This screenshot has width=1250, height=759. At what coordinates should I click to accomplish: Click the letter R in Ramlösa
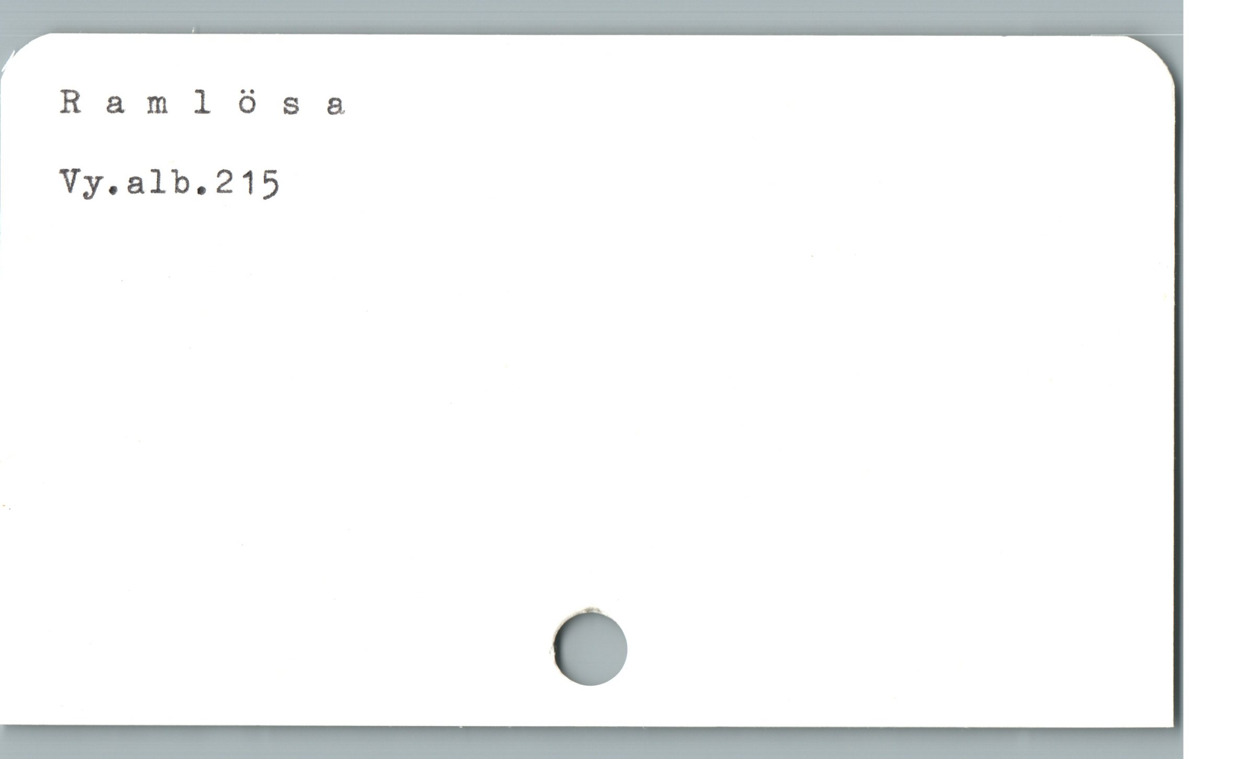click(x=71, y=102)
